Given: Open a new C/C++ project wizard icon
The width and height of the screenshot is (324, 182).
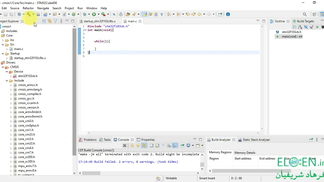Looking at the screenshot, I should pyautogui.click(x=45, y=14).
